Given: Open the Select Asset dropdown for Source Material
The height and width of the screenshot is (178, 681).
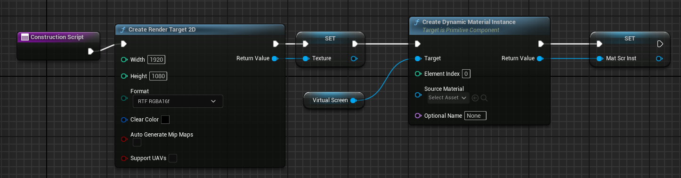Looking at the screenshot, I should tap(448, 98).
